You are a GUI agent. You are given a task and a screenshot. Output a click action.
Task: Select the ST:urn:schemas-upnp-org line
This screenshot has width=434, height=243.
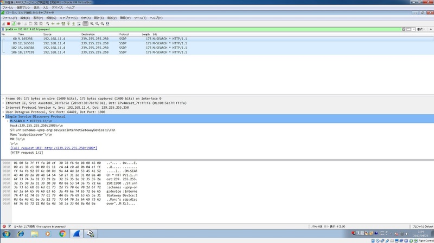coord(62,130)
